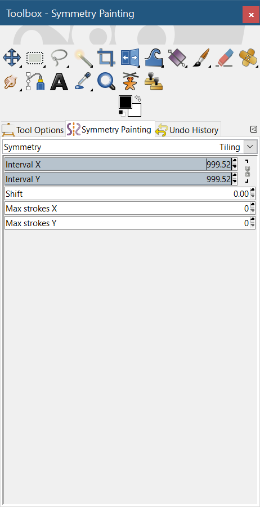260x507 pixels.
Task: Activate the Crop tool
Action: point(107,58)
